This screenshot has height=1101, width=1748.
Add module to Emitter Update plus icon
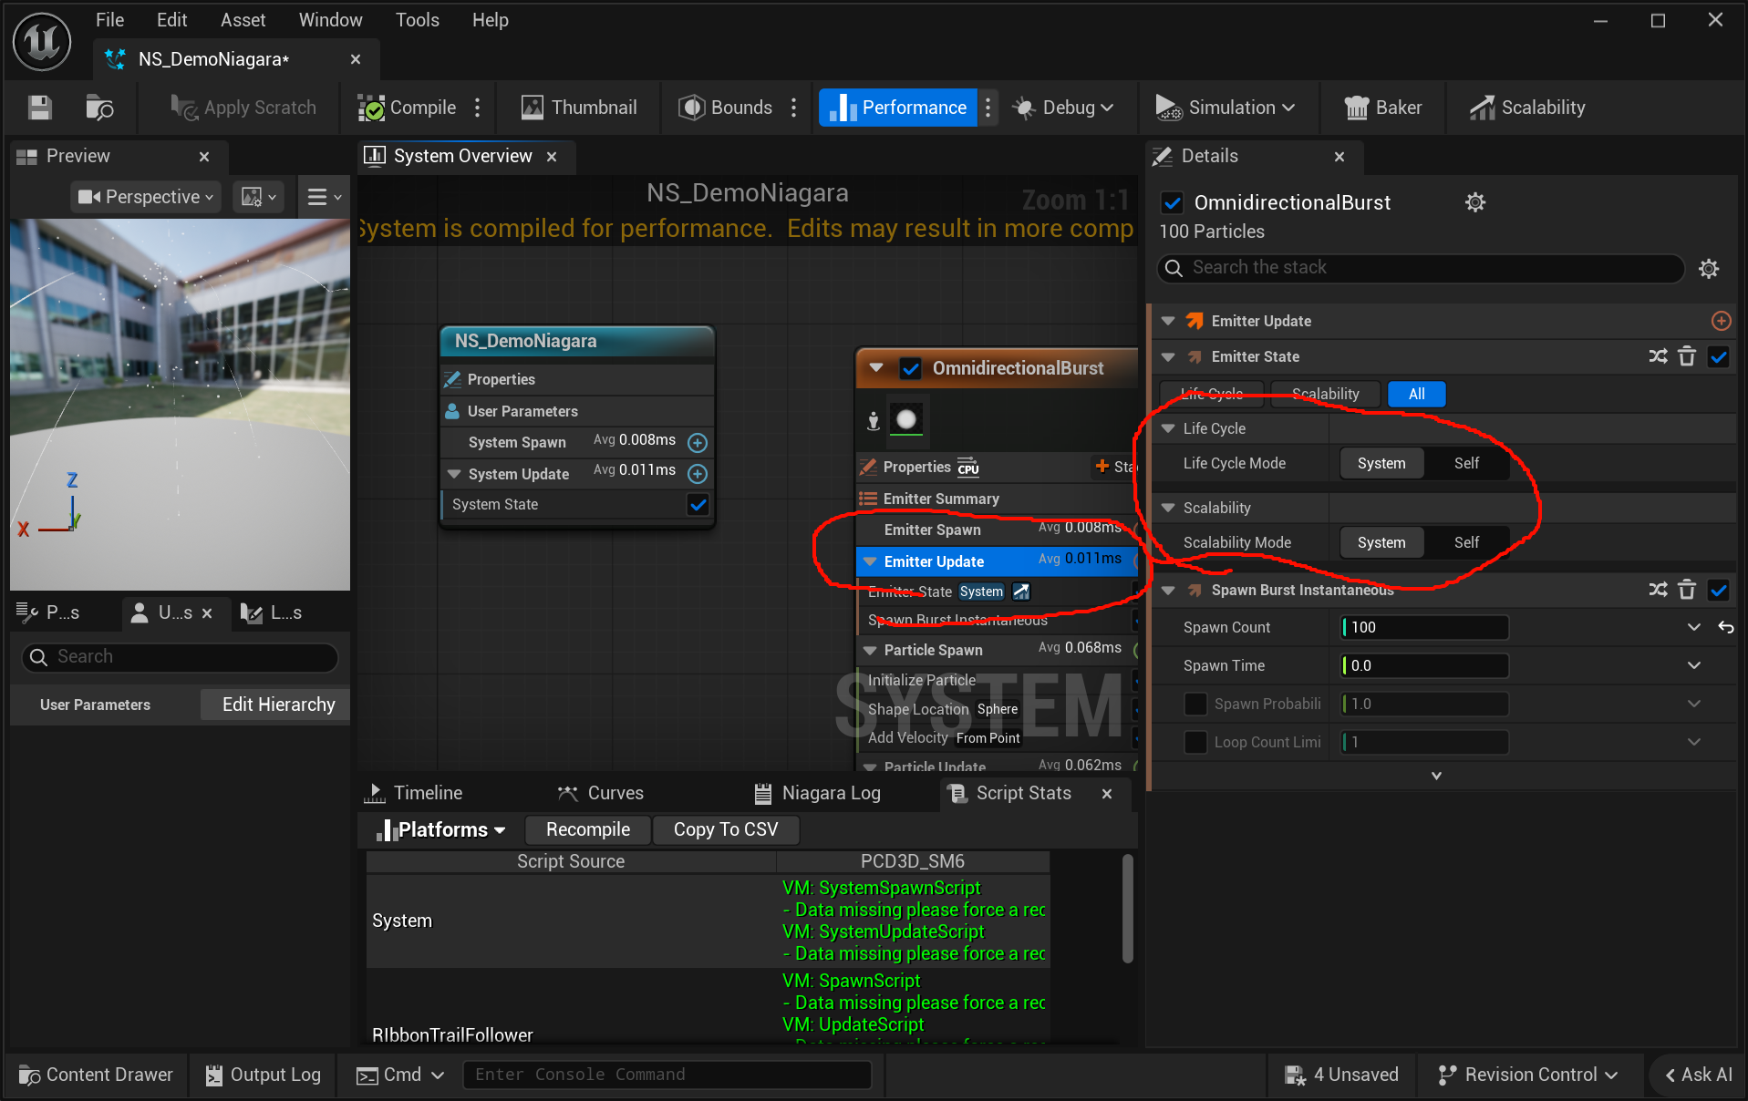pyautogui.click(x=1721, y=321)
